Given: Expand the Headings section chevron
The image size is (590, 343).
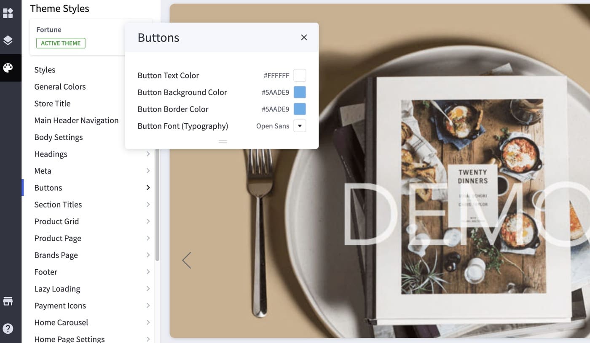Looking at the screenshot, I should [x=148, y=154].
